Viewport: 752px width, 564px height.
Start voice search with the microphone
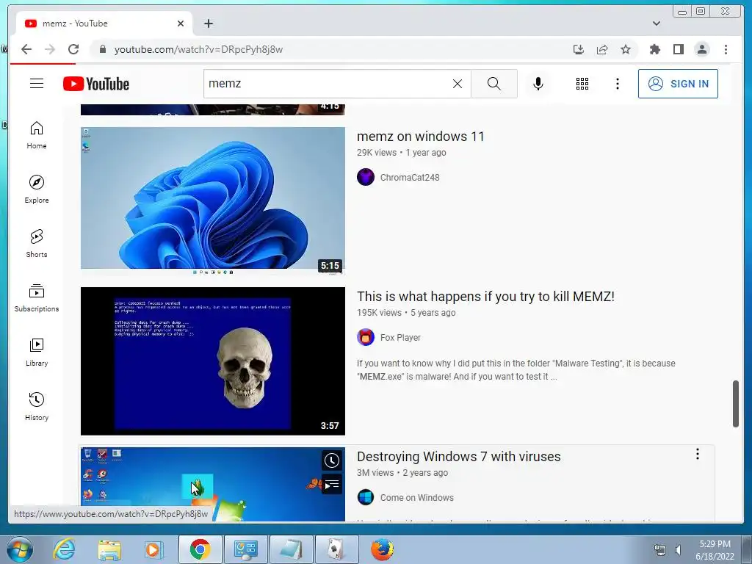pos(538,84)
